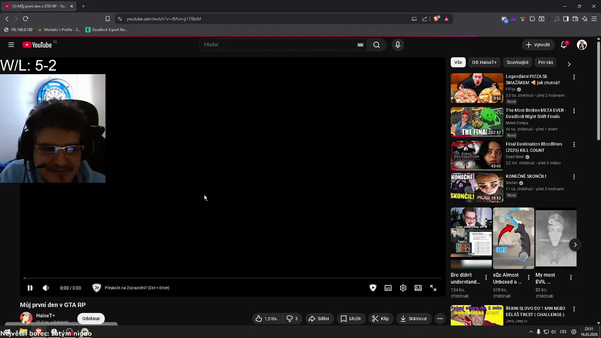
Task: Toggle the browser sidebar panel
Action: point(566,19)
